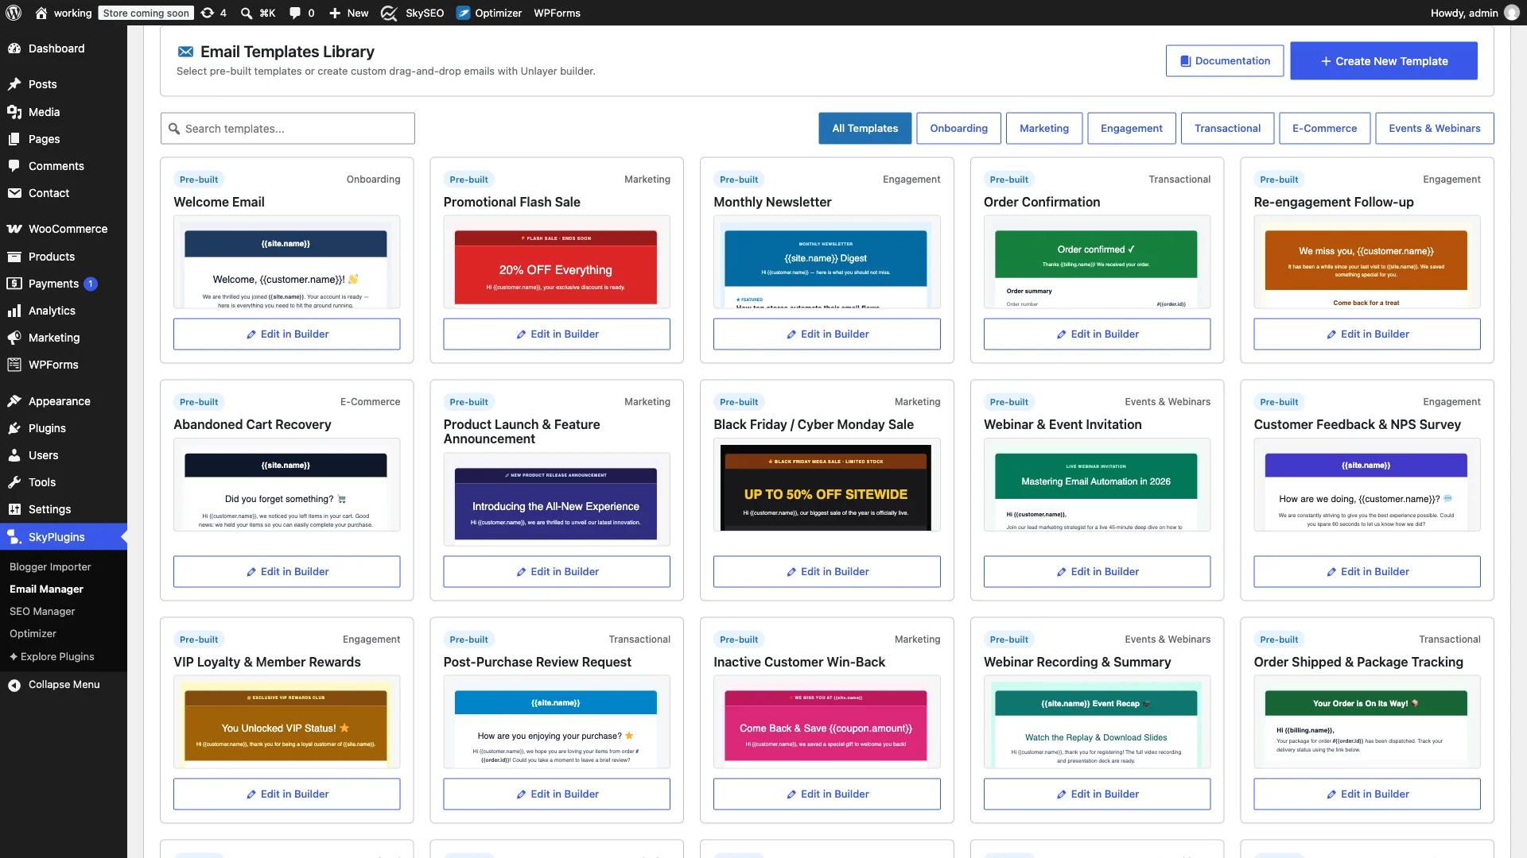This screenshot has width=1527, height=858.
Task: Open the WordPress logo menu
Action: [x=14, y=13]
